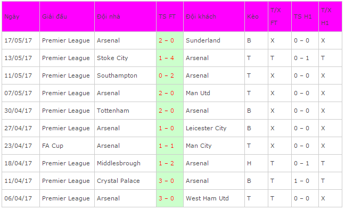Click the Sunderland team name

(x=203, y=40)
